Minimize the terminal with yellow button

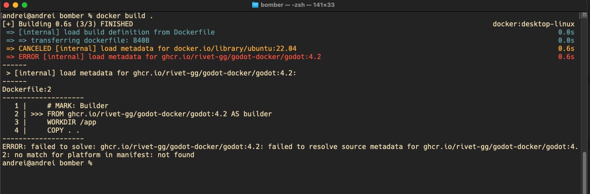pyautogui.click(x=15, y=5)
